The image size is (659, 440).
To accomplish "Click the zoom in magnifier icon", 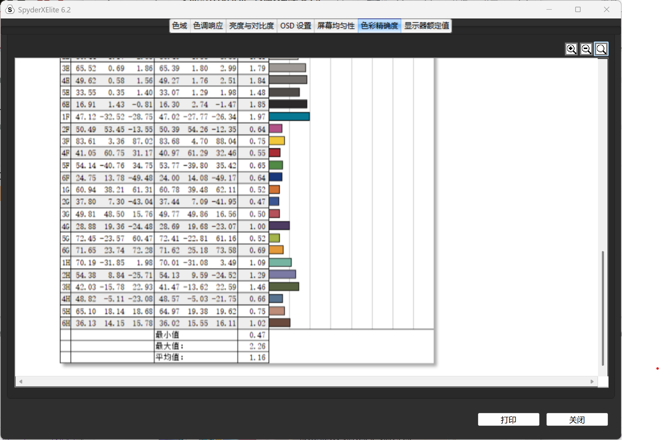I will (571, 49).
